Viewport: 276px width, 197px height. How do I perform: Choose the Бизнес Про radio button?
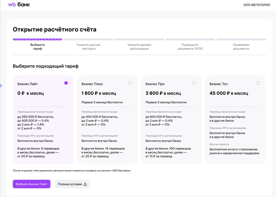point(194,83)
